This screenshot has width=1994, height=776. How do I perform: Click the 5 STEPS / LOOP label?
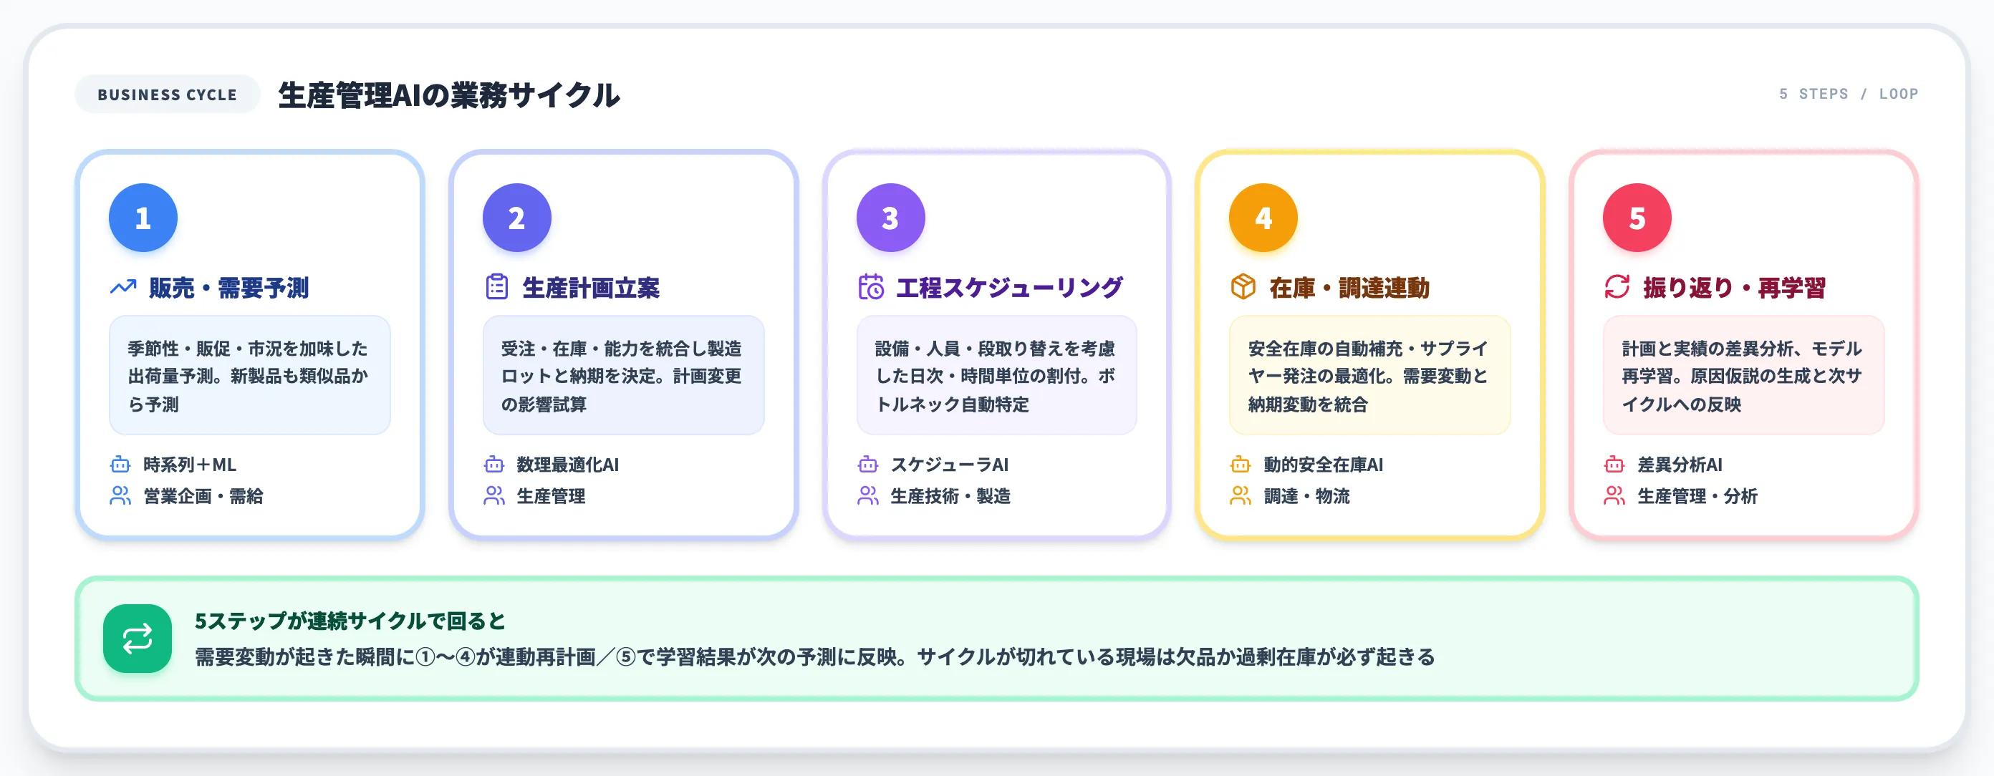click(1848, 94)
